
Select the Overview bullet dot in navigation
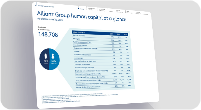[x=78, y=9]
